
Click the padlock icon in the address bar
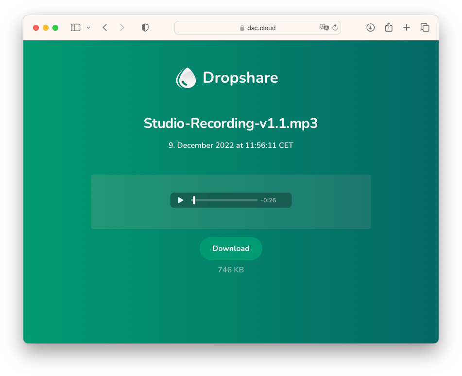pyautogui.click(x=242, y=28)
